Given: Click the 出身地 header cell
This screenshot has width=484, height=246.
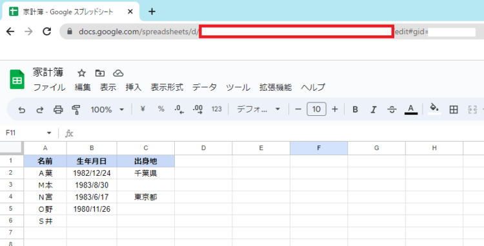Looking at the screenshot, I should [x=146, y=161].
